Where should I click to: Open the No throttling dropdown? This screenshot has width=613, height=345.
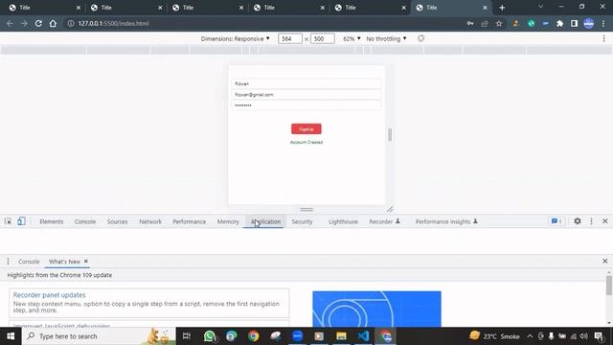386,38
